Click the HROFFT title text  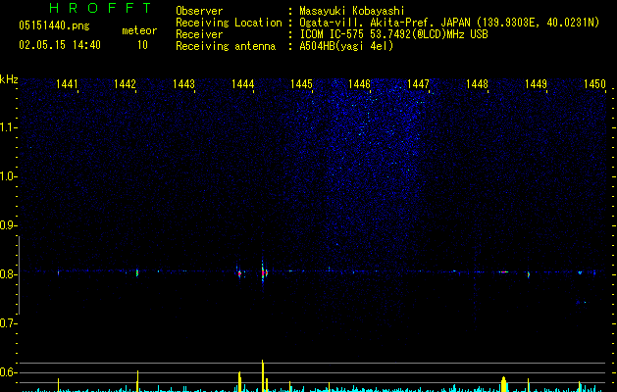pos(101,8)
